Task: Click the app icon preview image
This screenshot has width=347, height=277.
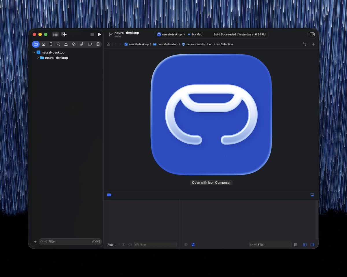Action: click(211, 114)
